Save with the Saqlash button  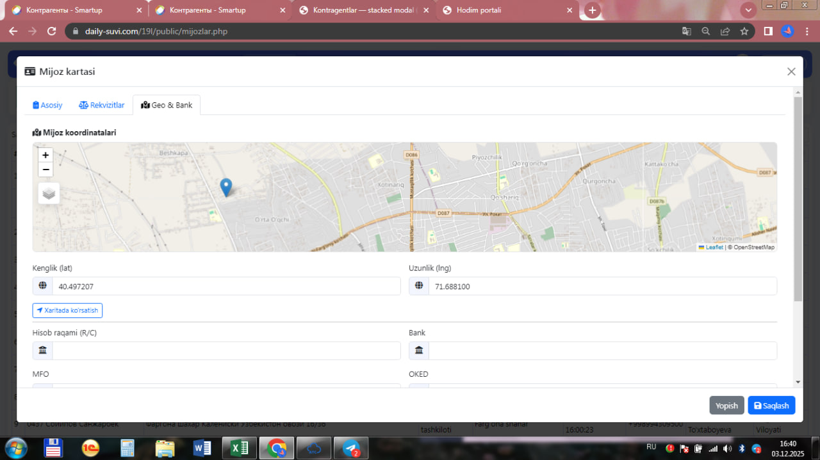771,406
